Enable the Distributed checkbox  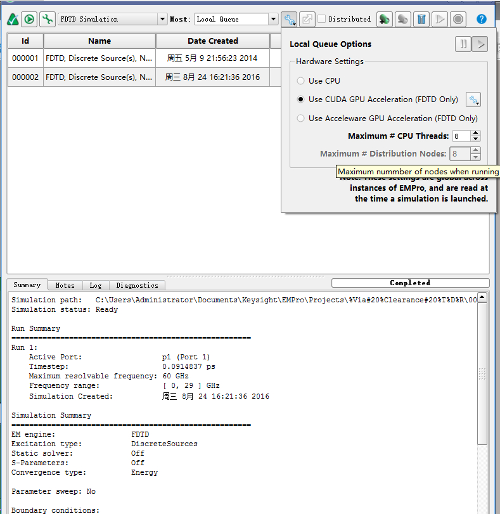[322, 19]
